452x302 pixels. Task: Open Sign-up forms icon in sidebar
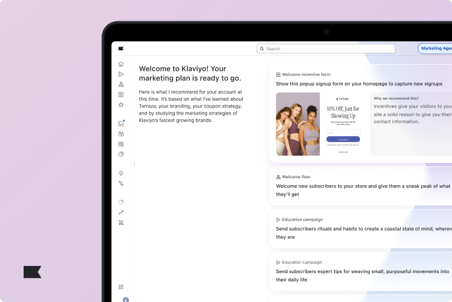121,94
